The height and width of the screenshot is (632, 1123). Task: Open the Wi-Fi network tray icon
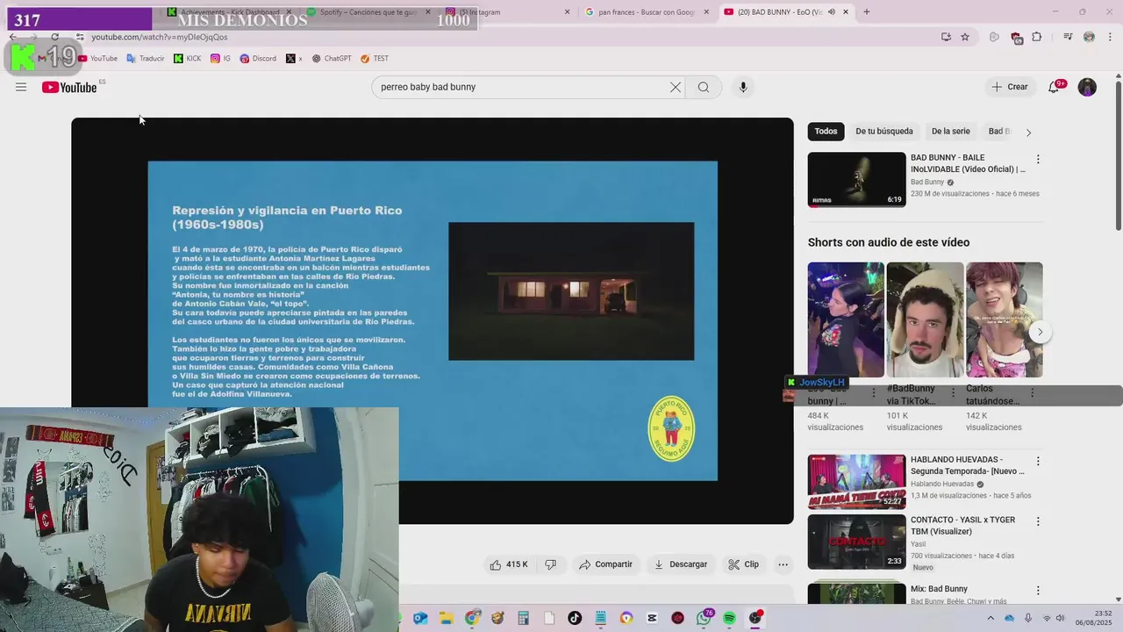click(x=1047, y=618)
